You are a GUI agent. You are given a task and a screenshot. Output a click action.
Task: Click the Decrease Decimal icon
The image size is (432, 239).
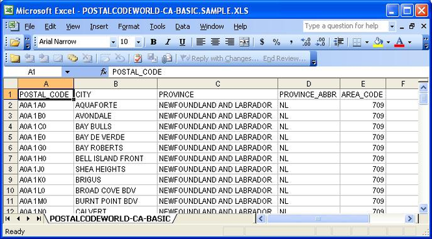320,42
